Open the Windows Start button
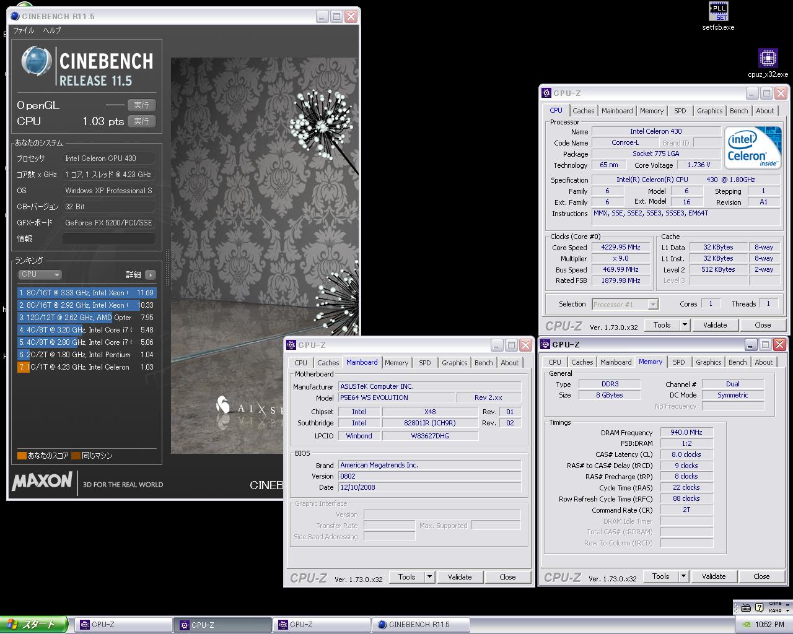The image size is (793, 634). point(33,625)
